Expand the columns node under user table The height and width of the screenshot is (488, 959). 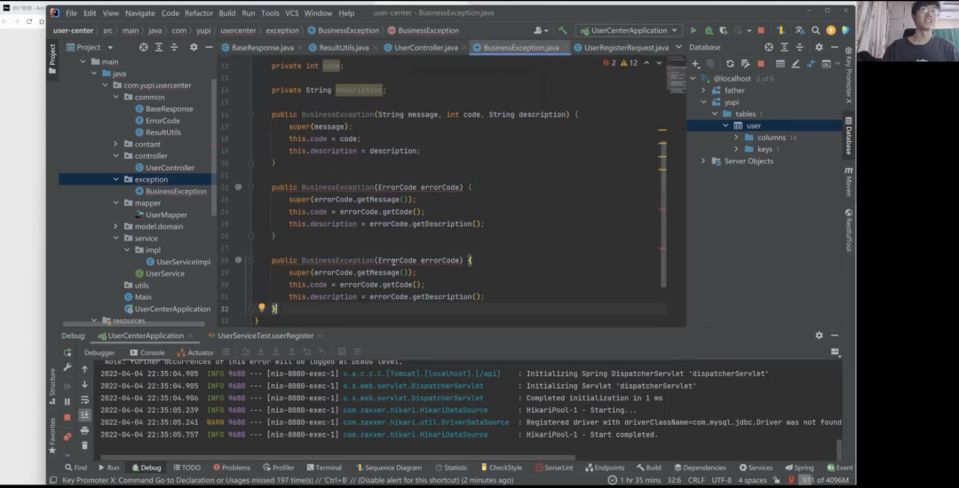pos(736,138)
